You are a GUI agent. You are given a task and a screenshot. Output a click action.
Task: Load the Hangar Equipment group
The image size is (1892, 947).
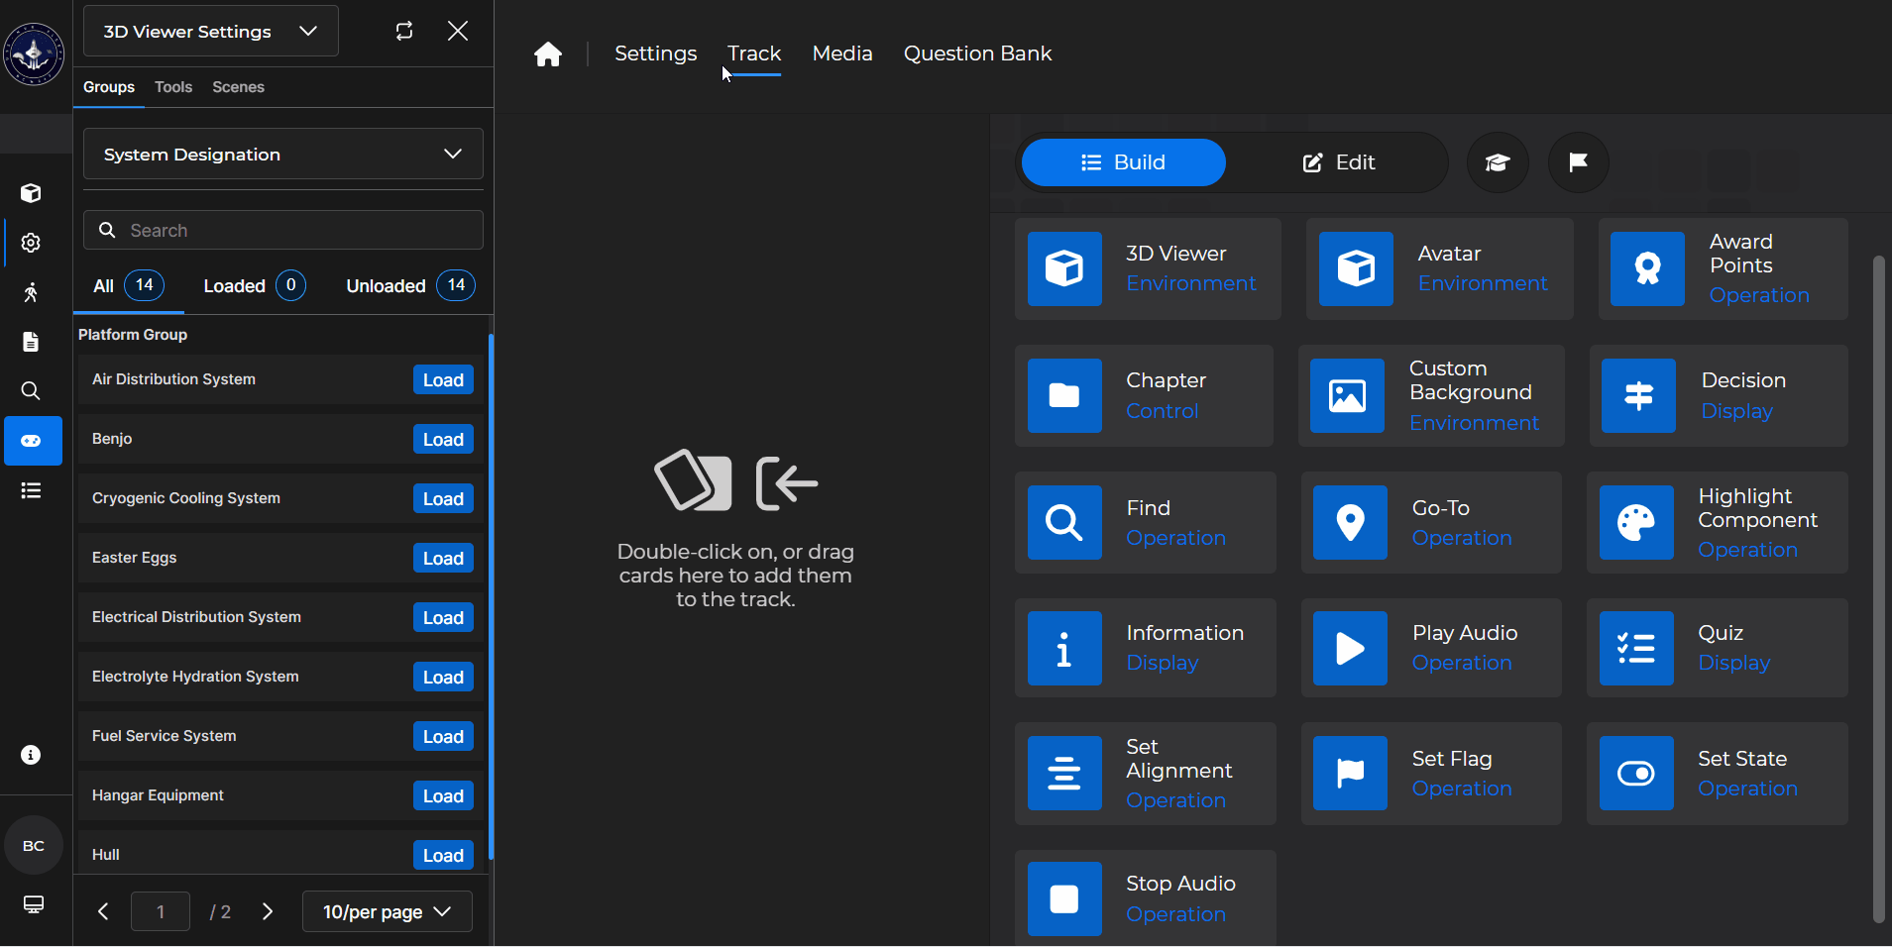click(x=443, y=796)
